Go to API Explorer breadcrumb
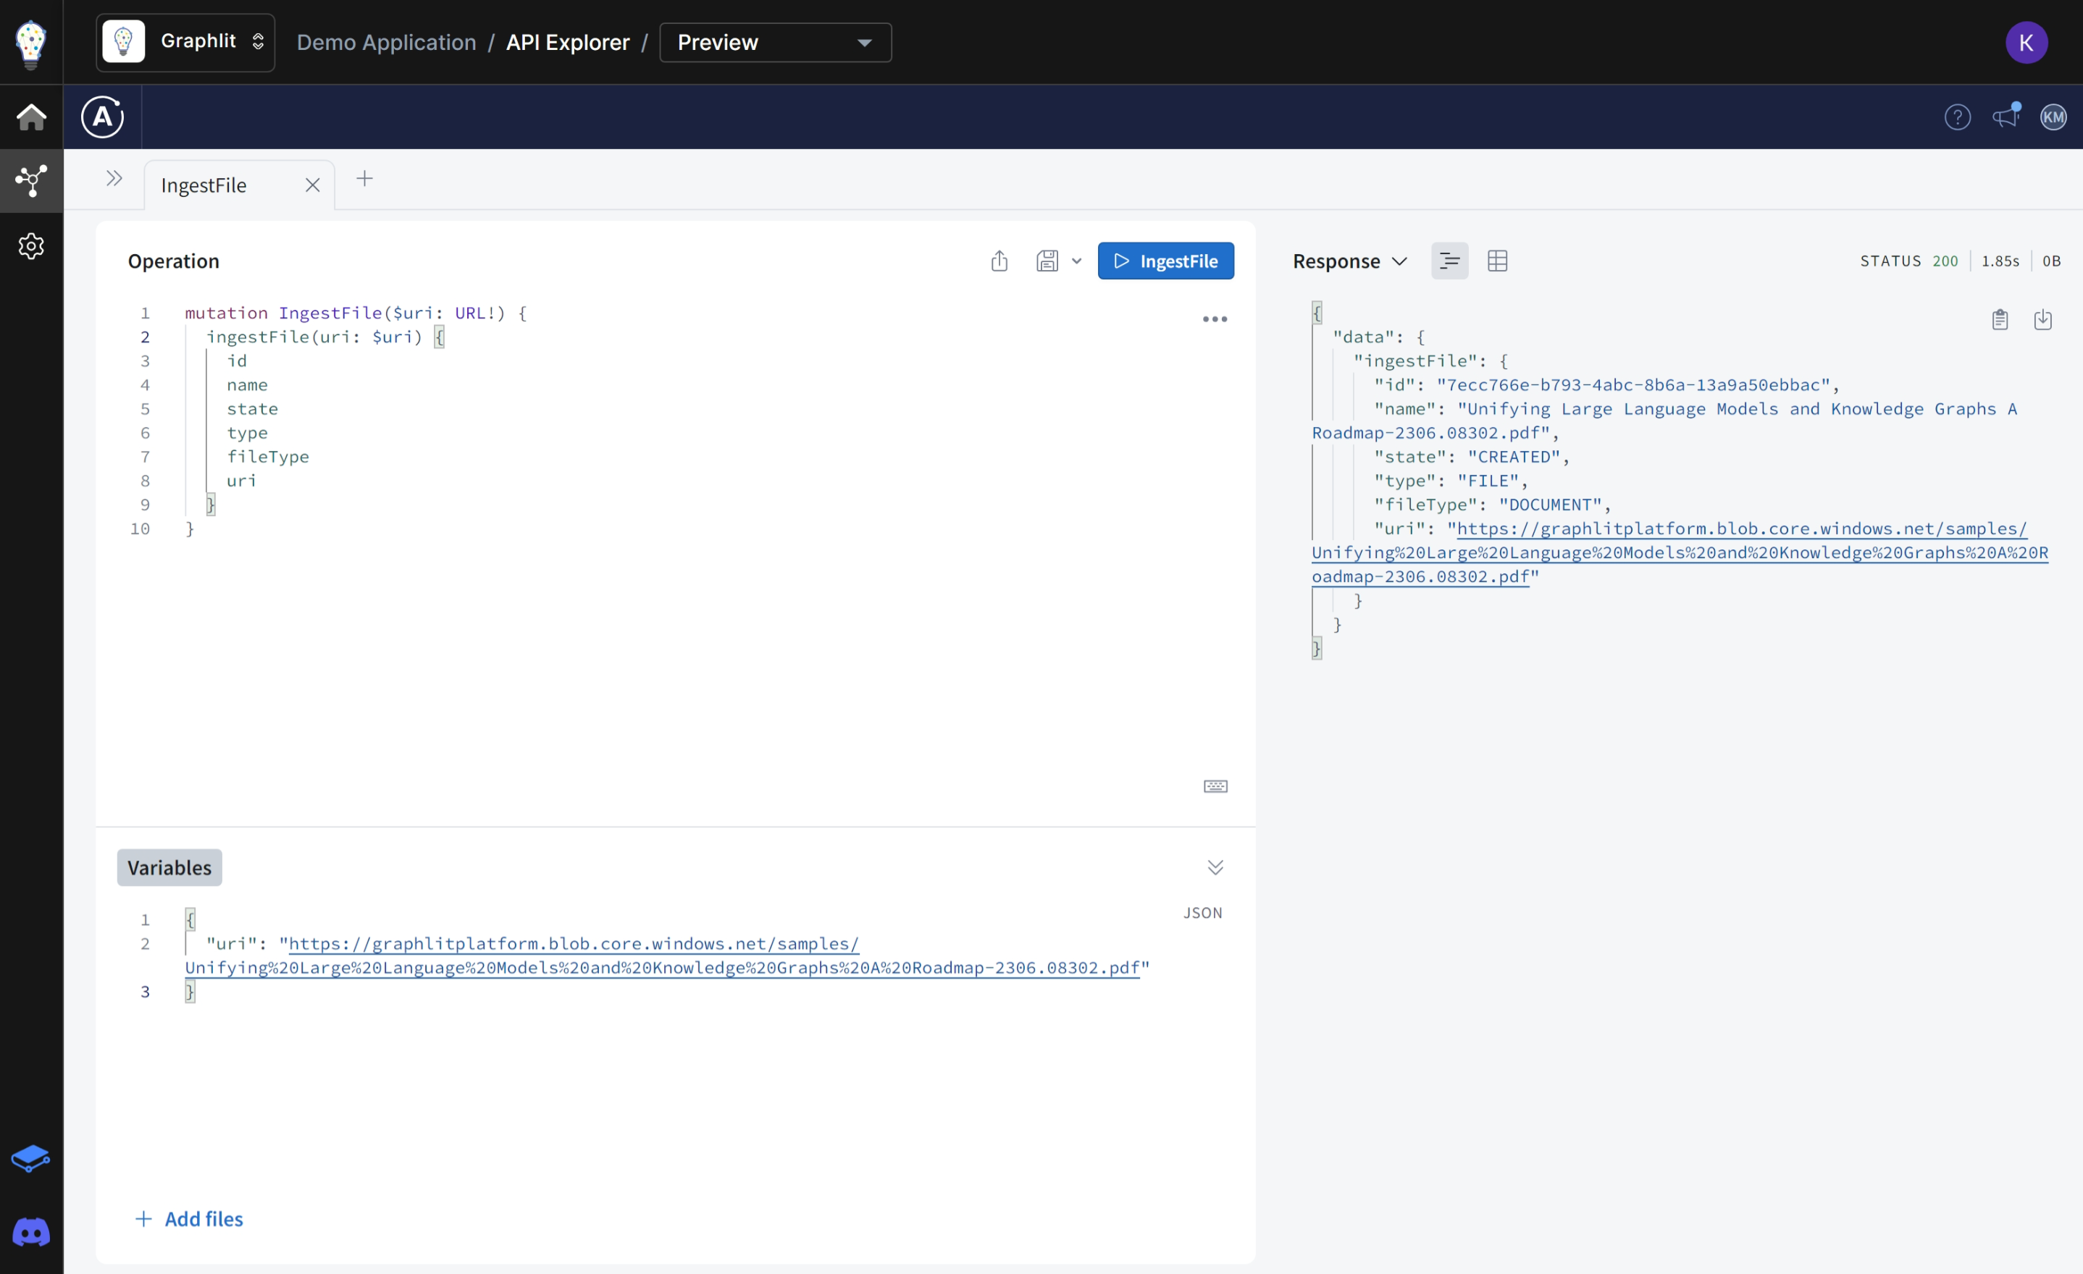The image size is (2083, 1274). tap(568, 42)
